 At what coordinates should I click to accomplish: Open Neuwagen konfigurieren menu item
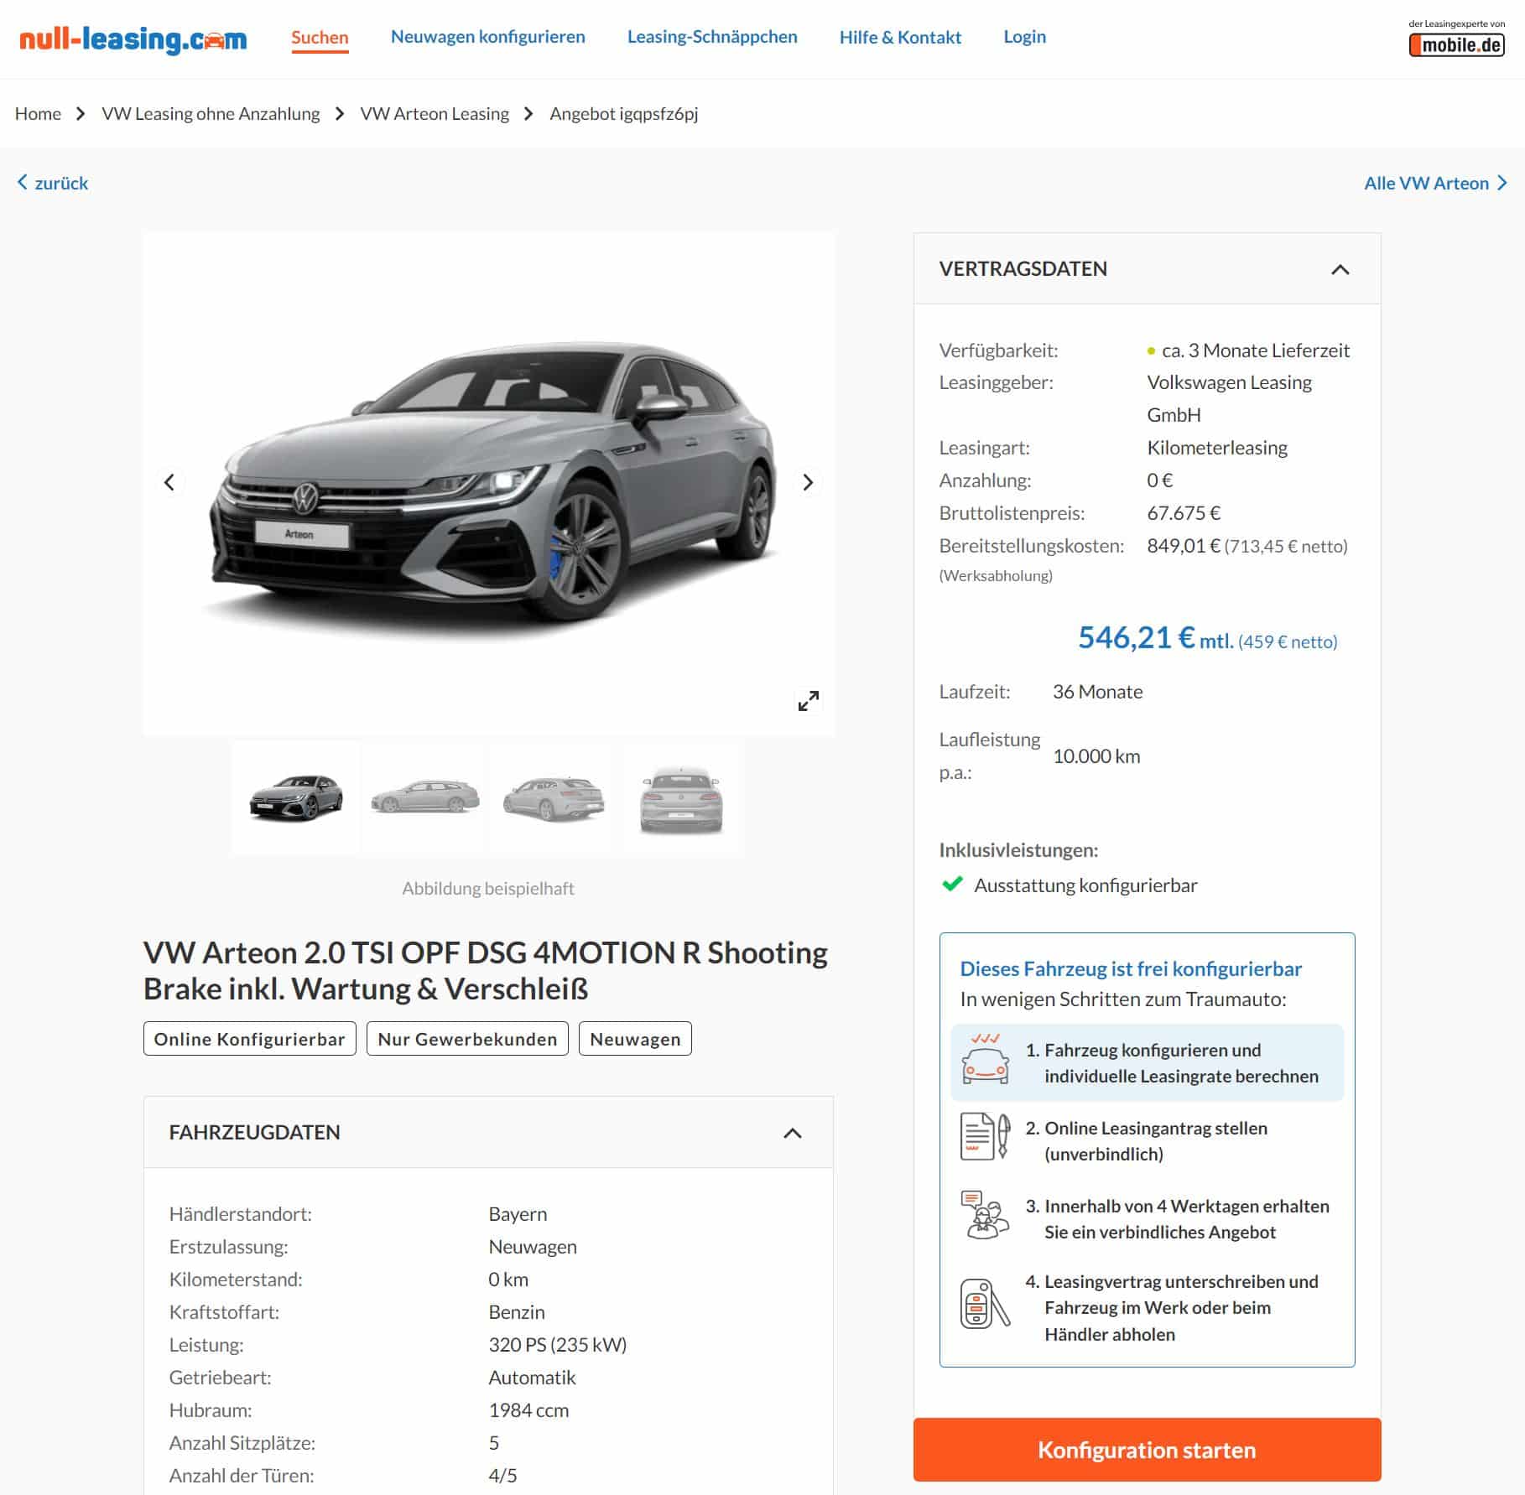tap(488, 37)
